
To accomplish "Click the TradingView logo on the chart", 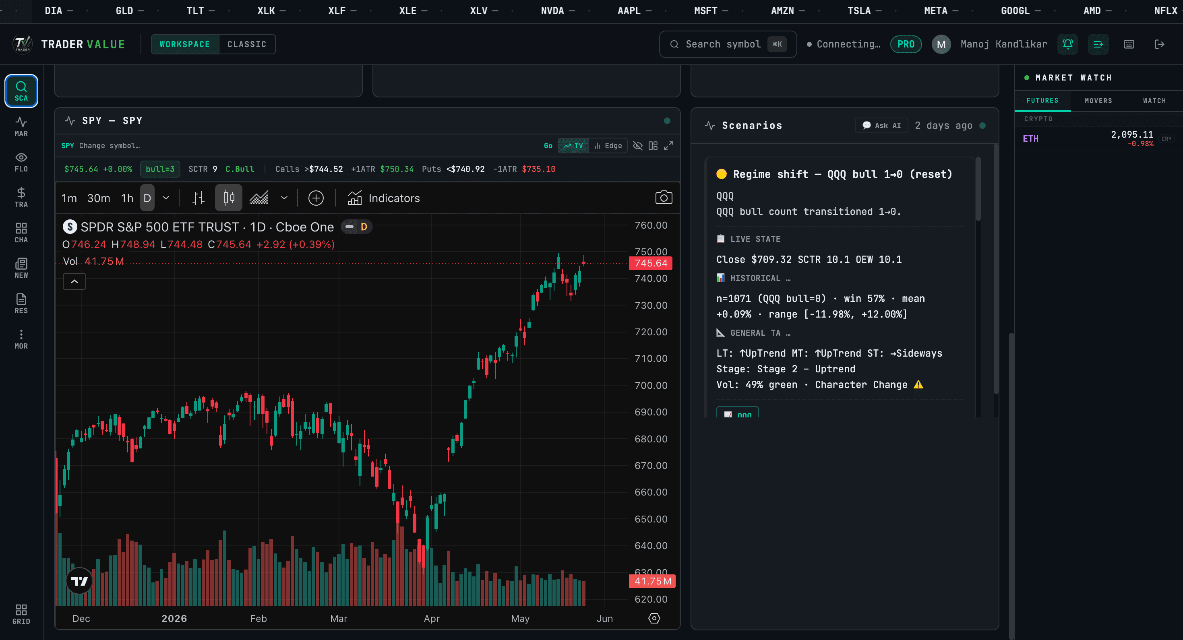I will (x=79, y=581).
